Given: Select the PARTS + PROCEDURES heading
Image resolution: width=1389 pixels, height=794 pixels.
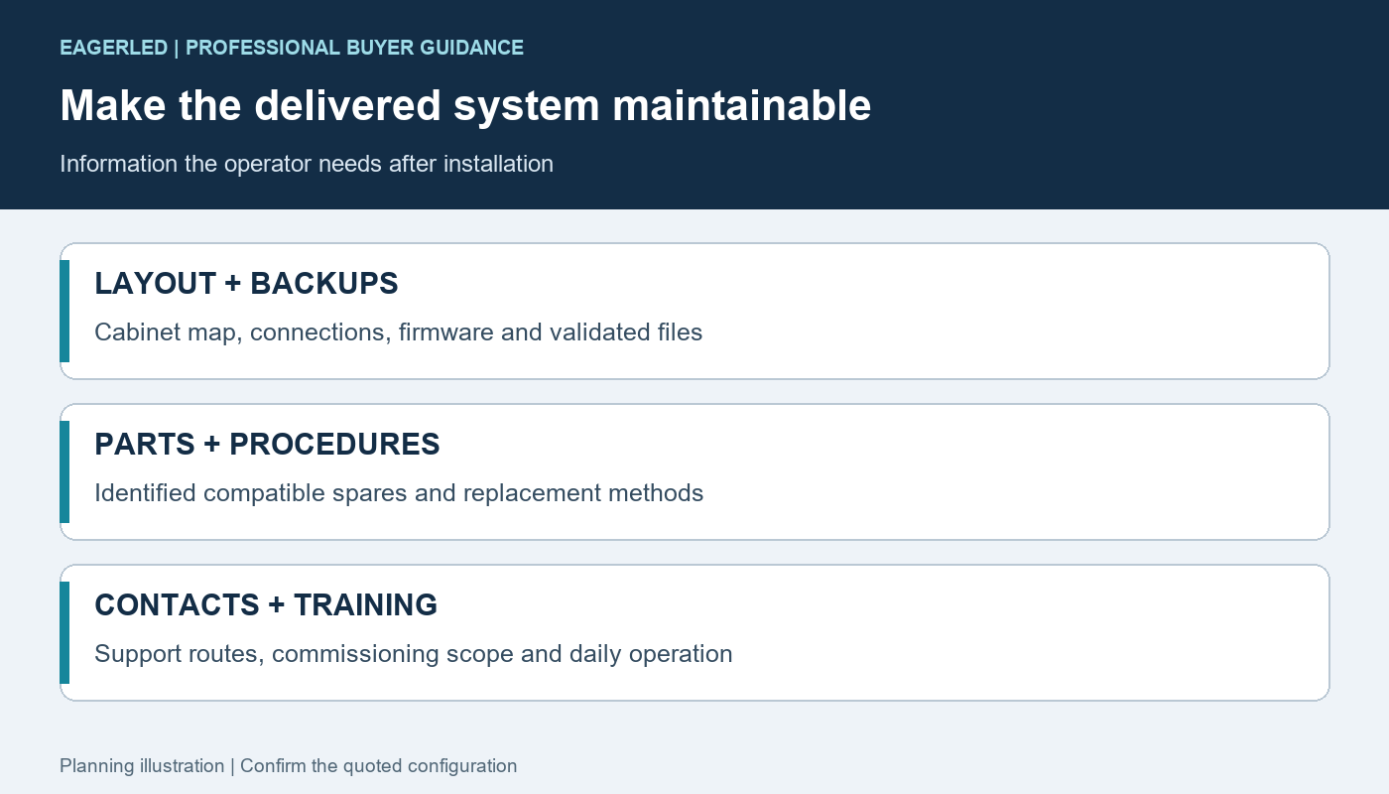Looking at the screenshot, I should (267, 445).
